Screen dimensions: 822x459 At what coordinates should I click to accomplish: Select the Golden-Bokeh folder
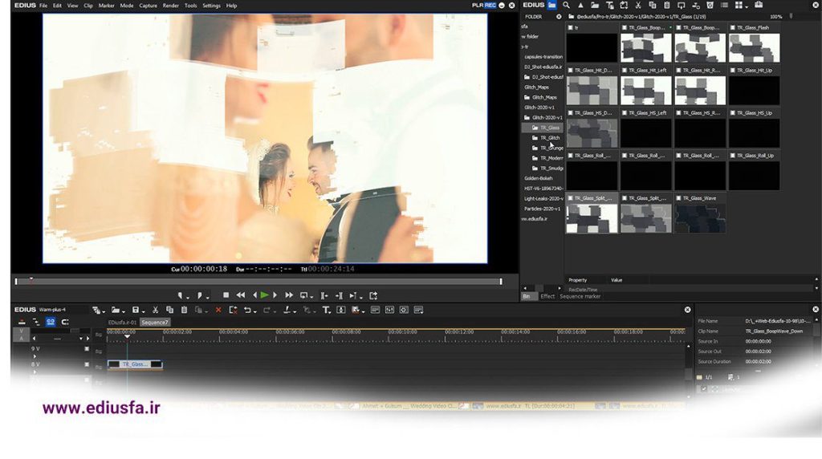tap(539, 178)
